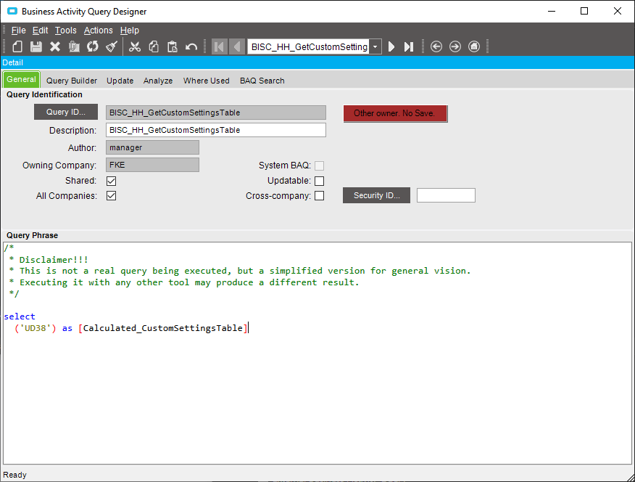This screenshot has width=635, height=482.
Task: Open the Actions menu
Action: (x=98, y=30)
